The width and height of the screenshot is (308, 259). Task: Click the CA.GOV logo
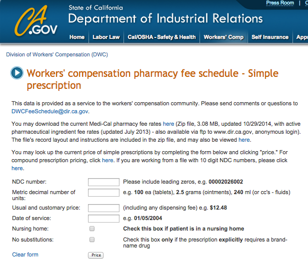tap(36, 21)
